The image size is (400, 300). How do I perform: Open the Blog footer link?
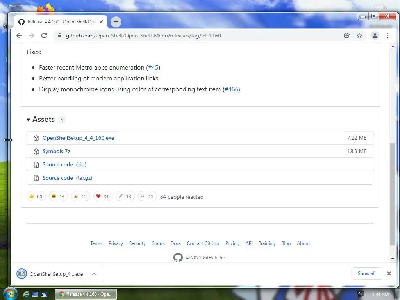[x=286, y=243]
